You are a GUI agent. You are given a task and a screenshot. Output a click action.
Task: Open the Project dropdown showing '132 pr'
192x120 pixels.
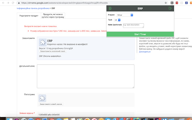pyautogui.click(x=124, y=15)
